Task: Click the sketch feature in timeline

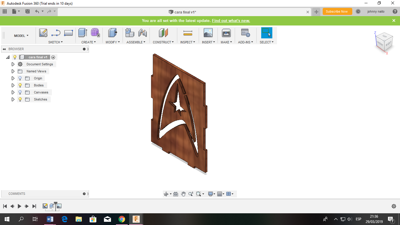Action: (x=45, y=206)
